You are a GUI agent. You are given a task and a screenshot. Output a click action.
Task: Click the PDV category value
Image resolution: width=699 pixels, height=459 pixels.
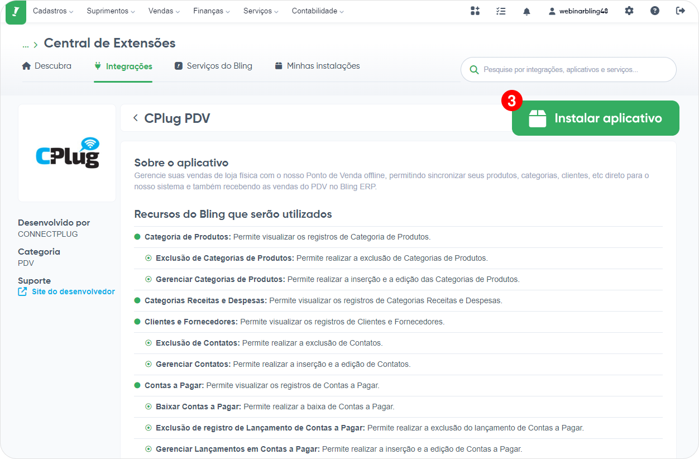(x=26, y=263)
